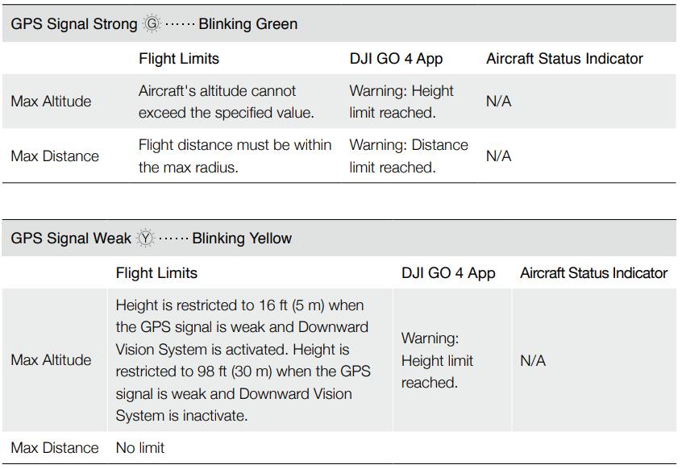Click the yellow Y status indicator icon
The height and width of the screenshot is (469, 682).
click(145, 239)
